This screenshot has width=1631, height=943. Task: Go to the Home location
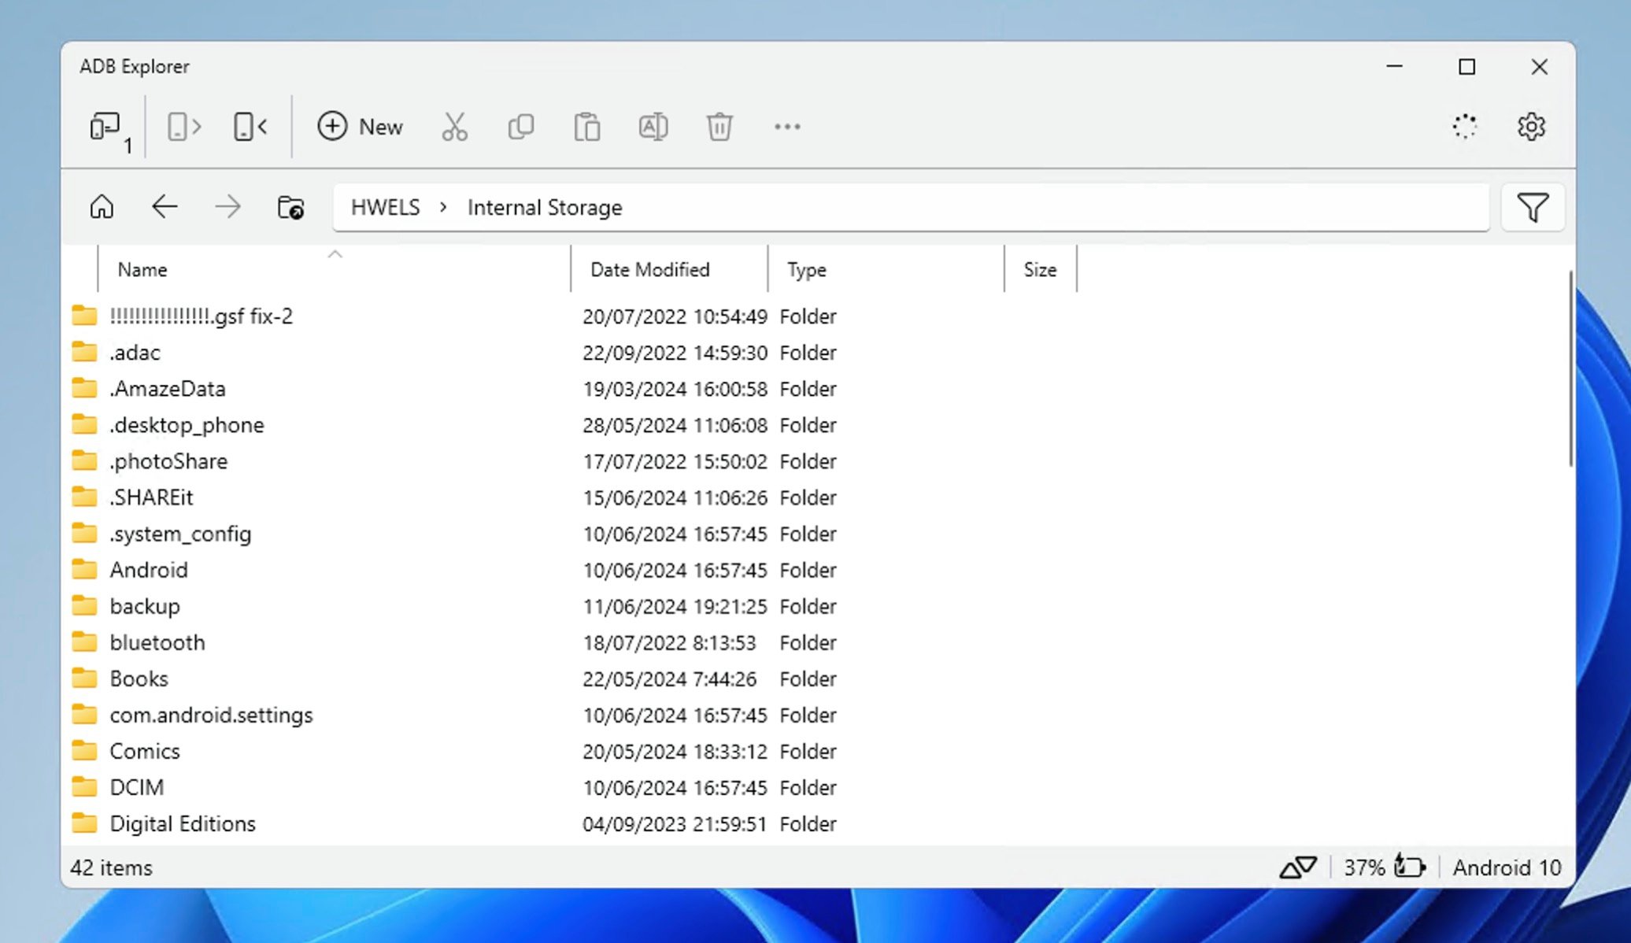102,208
